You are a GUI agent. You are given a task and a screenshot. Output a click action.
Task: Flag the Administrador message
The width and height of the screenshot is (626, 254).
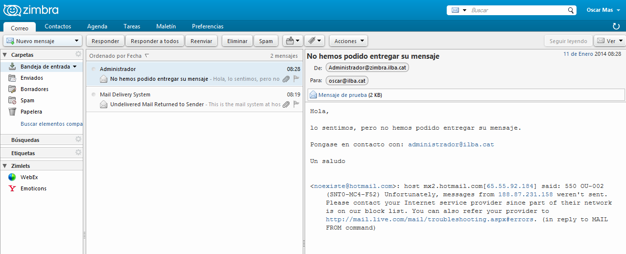(x=296, y=78)
